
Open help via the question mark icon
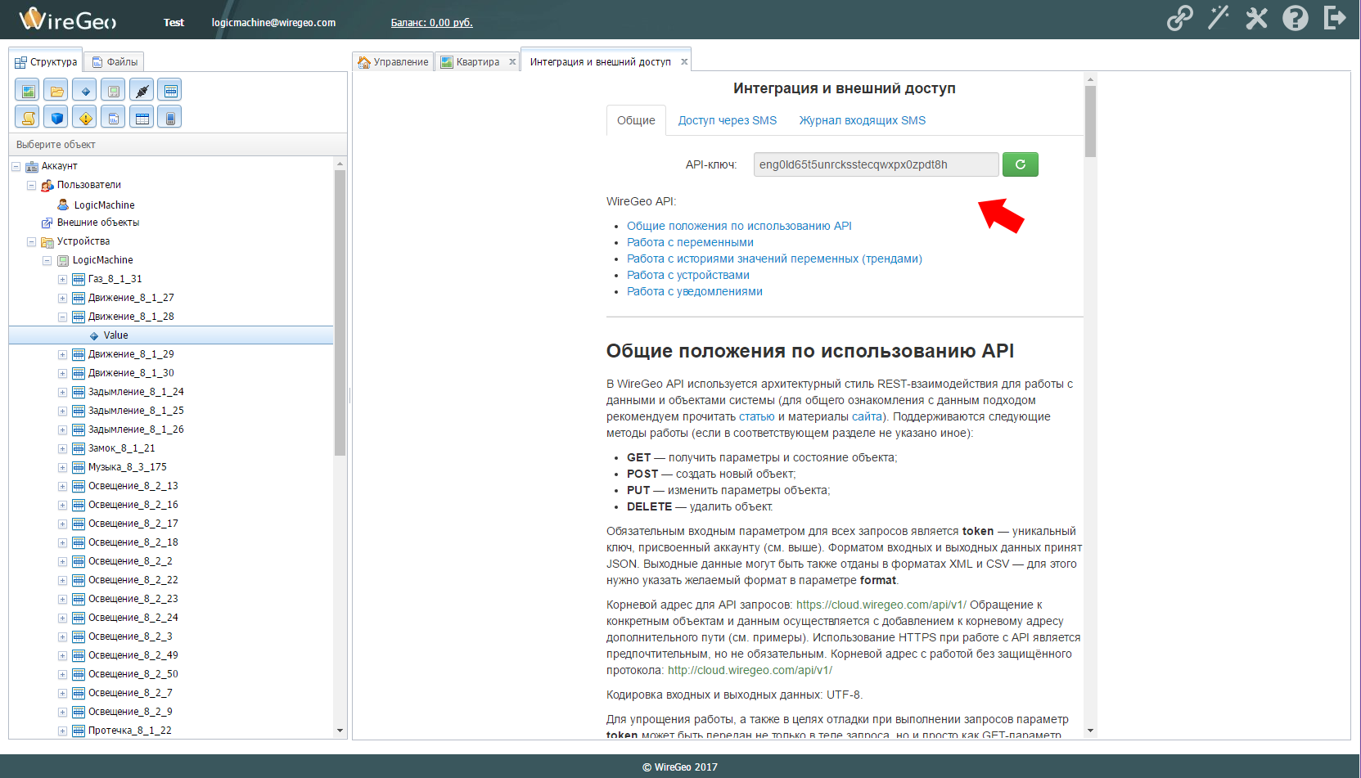tap(1295, 18)
